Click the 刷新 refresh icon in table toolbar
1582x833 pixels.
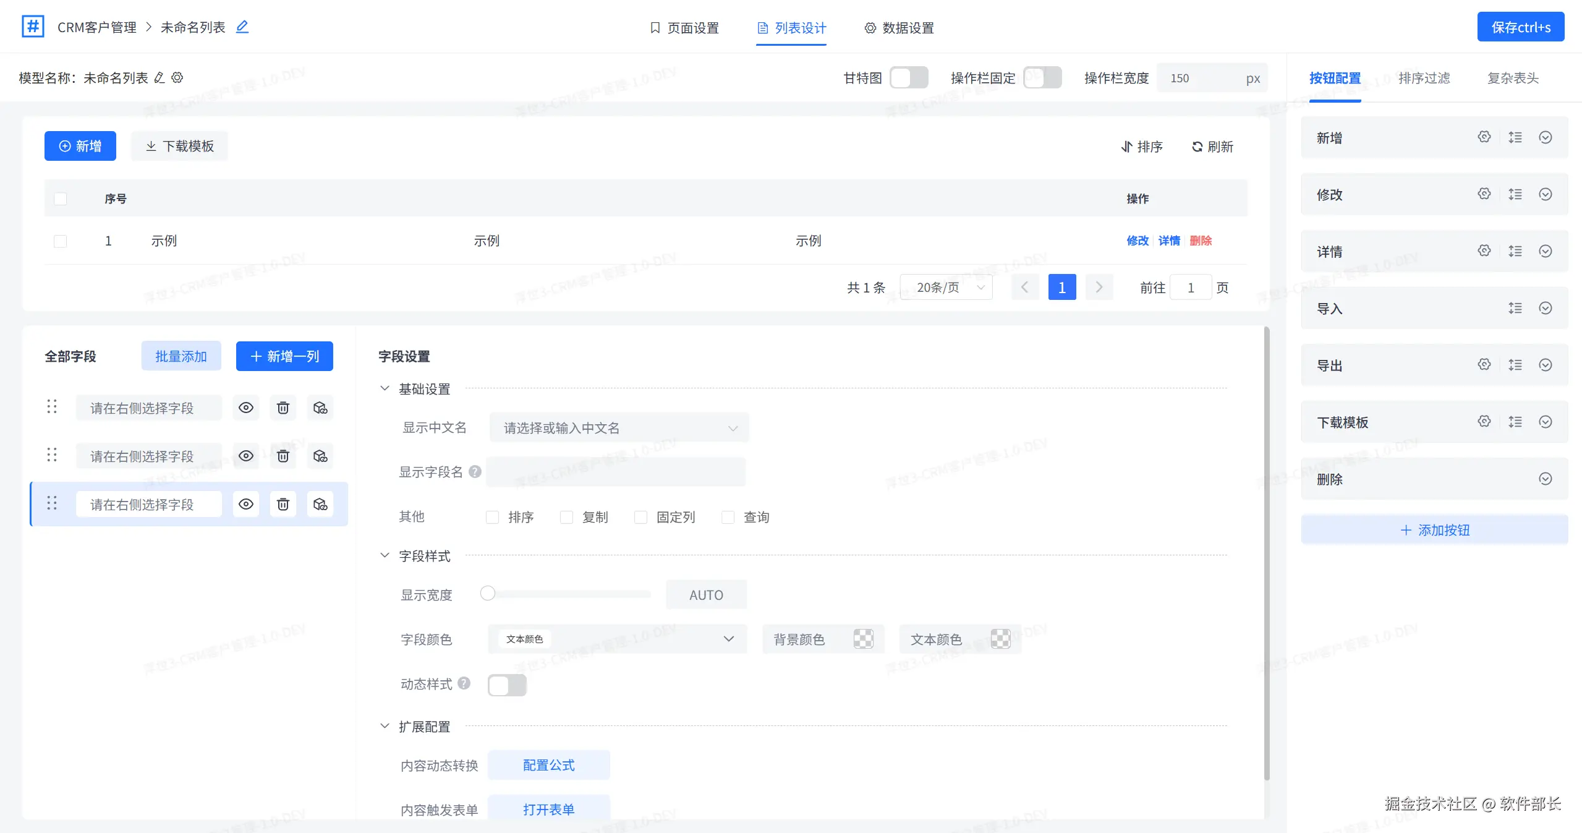pyautogui.click(x=1197, y=147)
